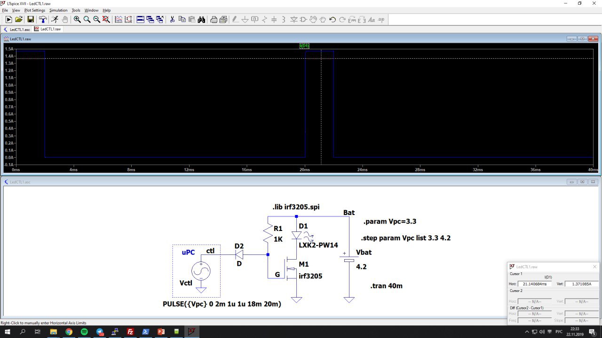Open the Help menu
Screen dimensions: 602x338
[x=107, y=10]
